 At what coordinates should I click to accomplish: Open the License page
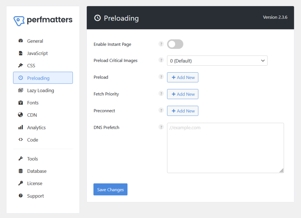[x=43, y=183]
